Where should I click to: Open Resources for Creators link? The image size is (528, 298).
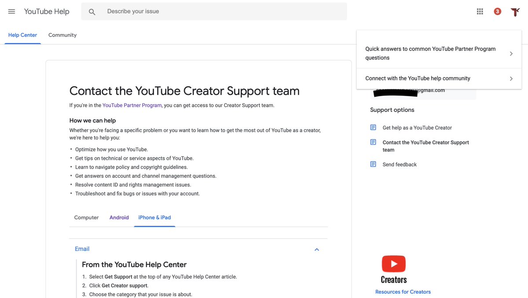click(403, 292)
